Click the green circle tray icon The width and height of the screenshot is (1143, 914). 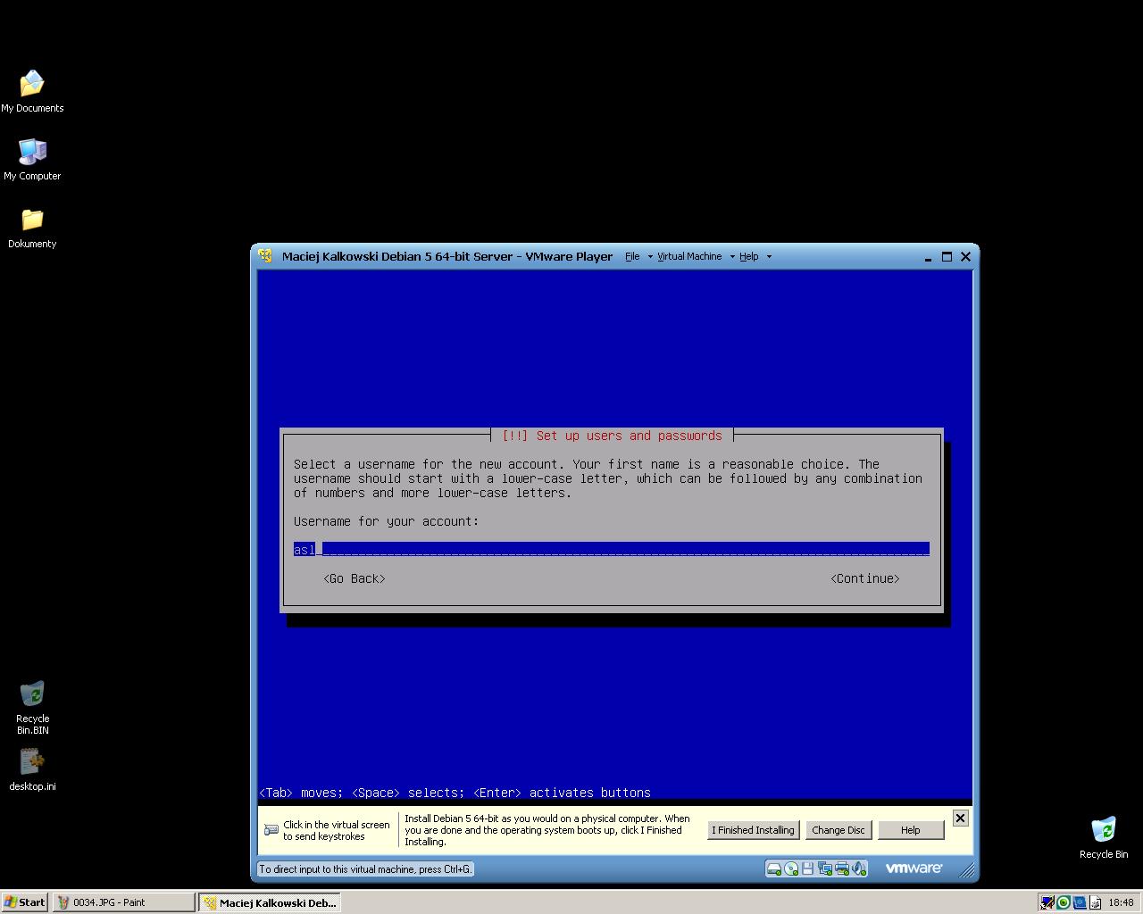[x=1064, y=902]
